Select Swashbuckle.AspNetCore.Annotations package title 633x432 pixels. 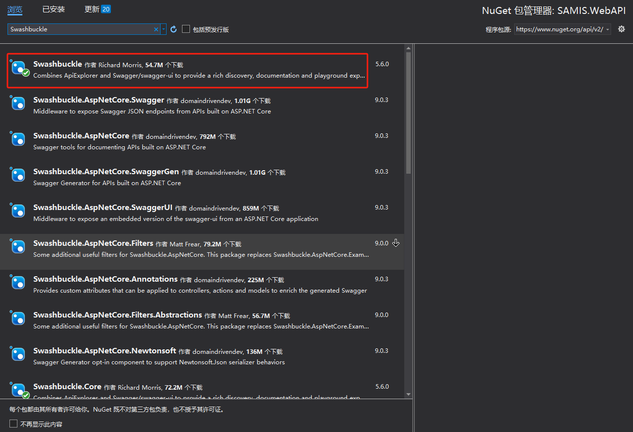(x=105, y=279)
